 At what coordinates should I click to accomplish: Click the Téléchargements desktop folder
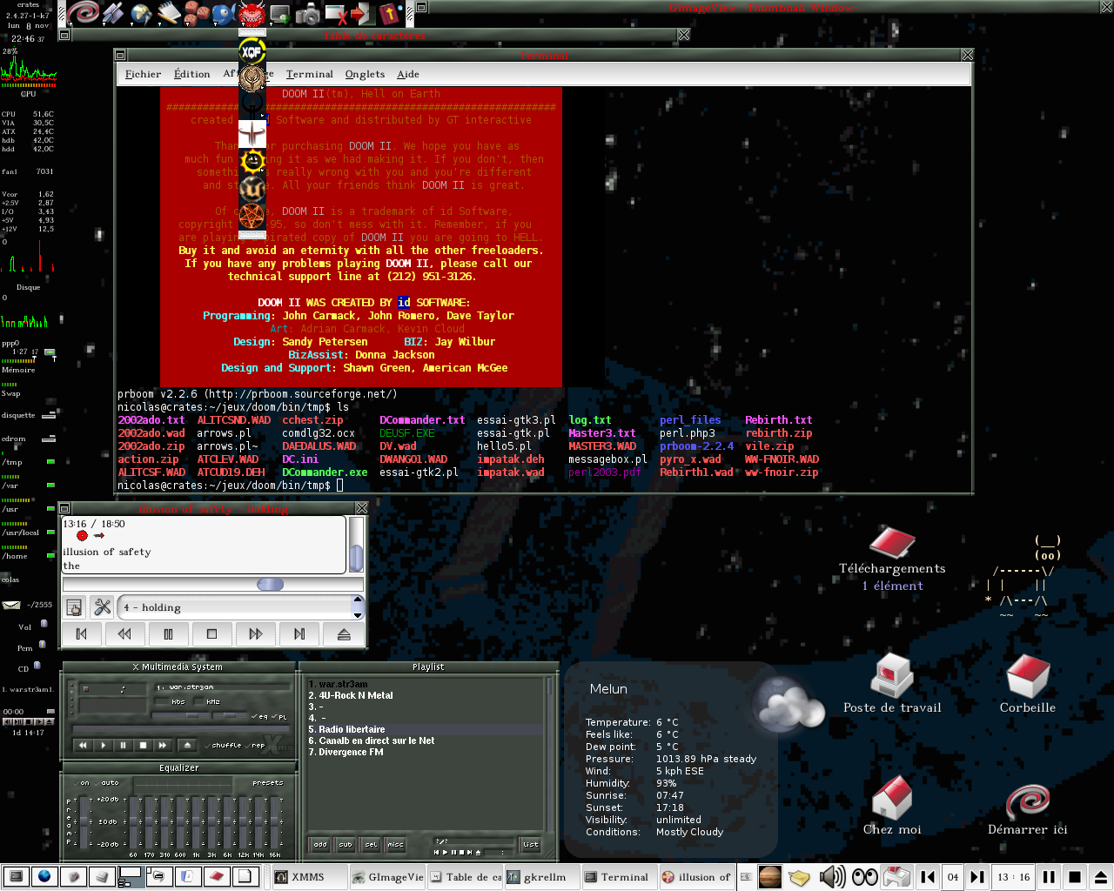click(892, 546)
